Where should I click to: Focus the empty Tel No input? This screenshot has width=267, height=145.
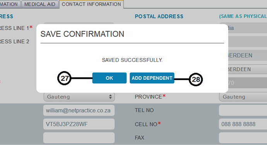243,110
